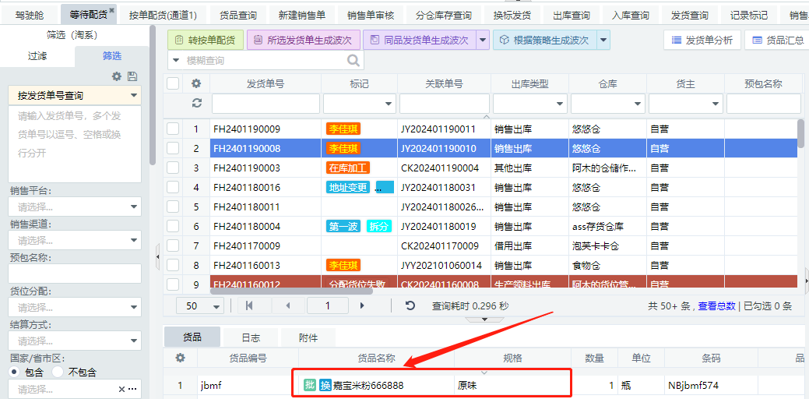This screenshot has width=809, height=399.
Task: Check the box for row FH2401190009
Action: 173,129
